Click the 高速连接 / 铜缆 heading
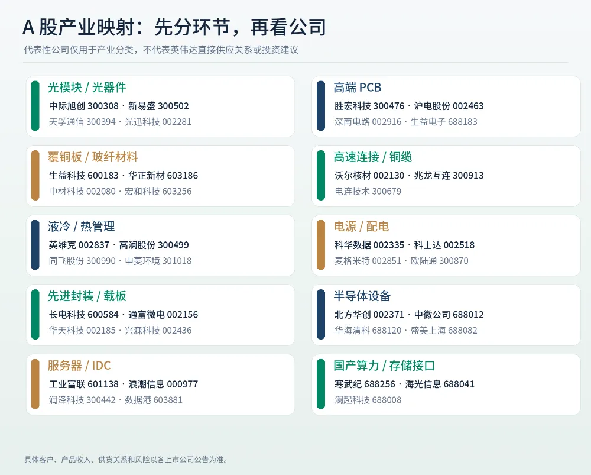591x475 pixels. [372, 157]
